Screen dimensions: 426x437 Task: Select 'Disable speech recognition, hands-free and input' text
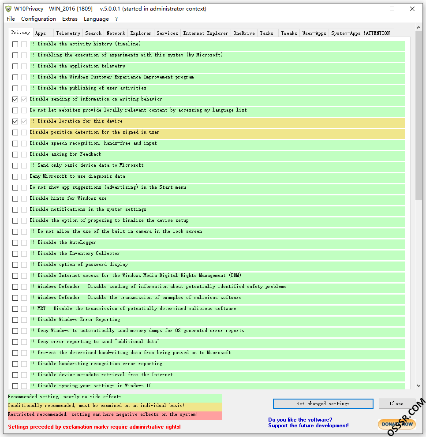93,143
